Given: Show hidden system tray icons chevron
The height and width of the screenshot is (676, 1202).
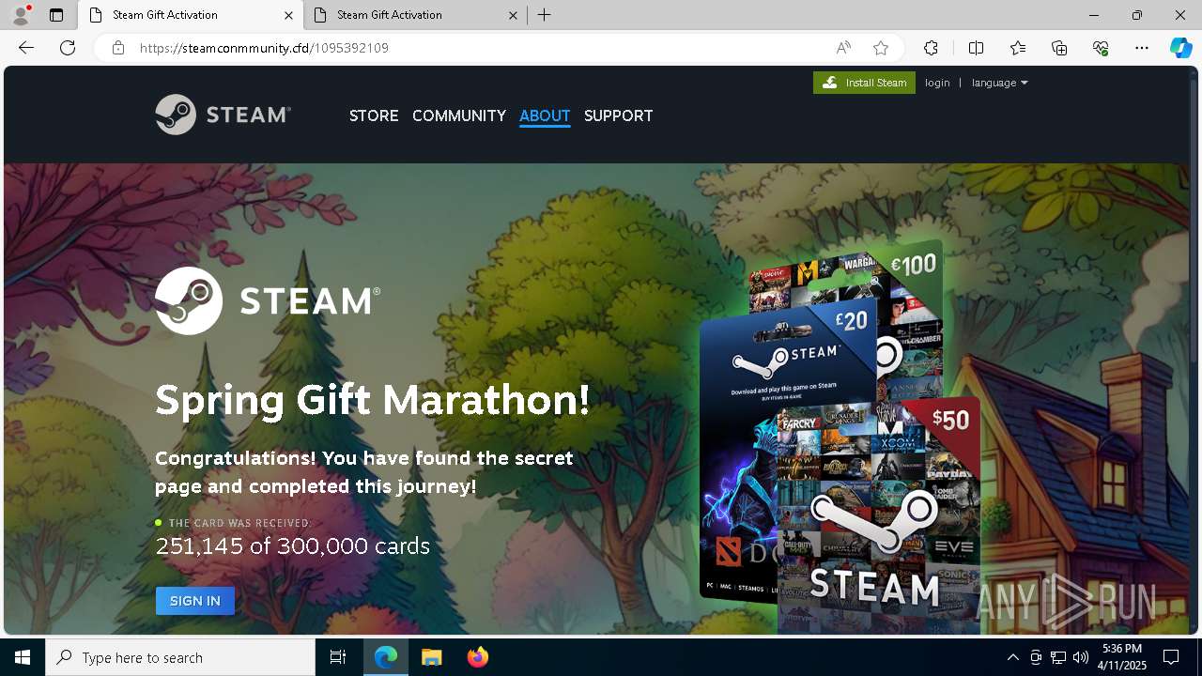Looking at the screenshot, I should click(1012, 657).
